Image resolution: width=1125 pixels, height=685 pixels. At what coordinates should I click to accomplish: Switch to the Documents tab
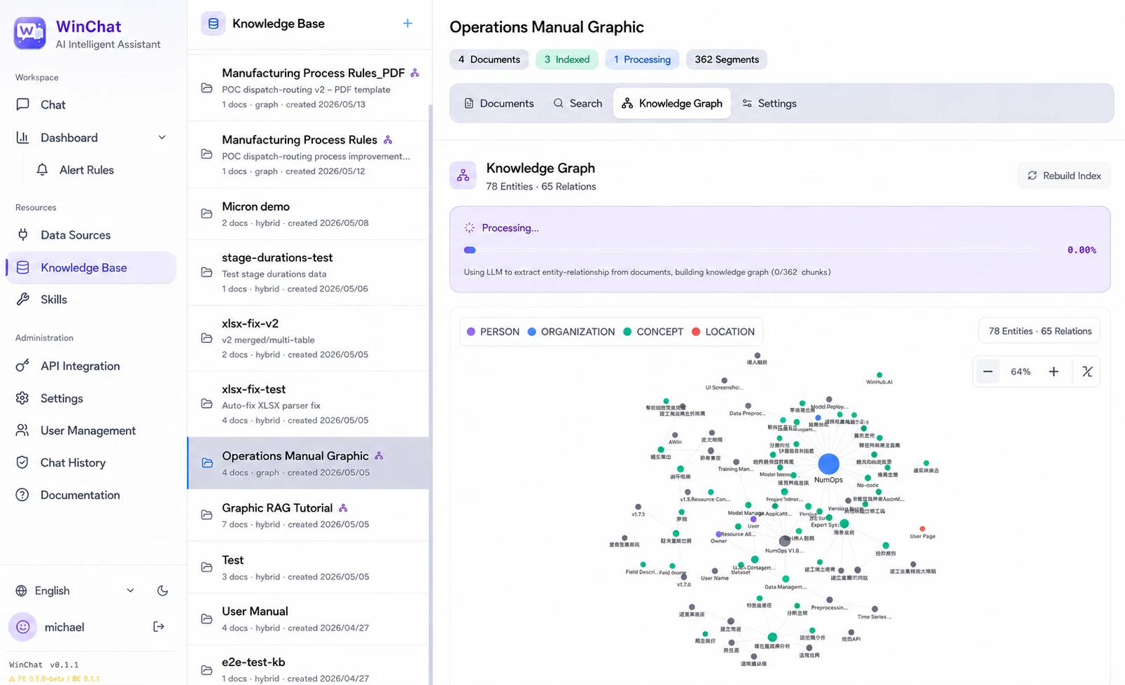click(x=499, y=104)
